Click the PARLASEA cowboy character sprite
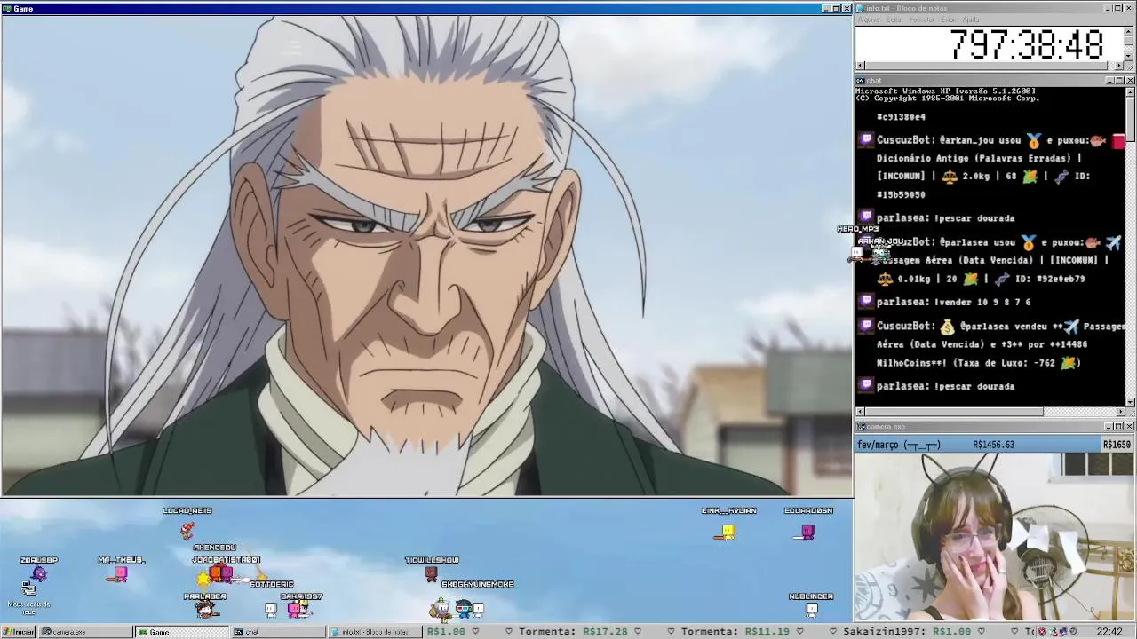 tap(205, 609)
